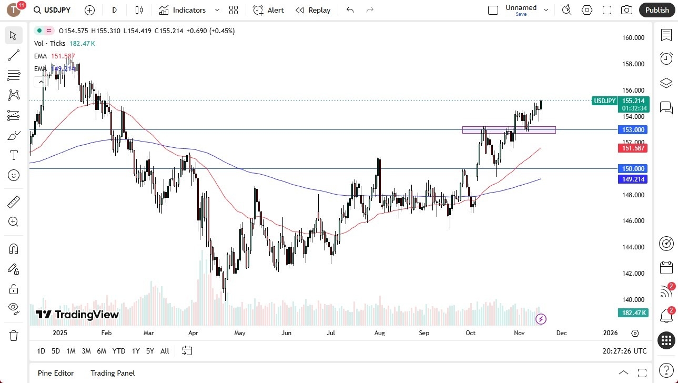This screenshot has height=383, width=678.
Task: Click the Publish button
Action: pyautogui.click(x=656, y=9)
